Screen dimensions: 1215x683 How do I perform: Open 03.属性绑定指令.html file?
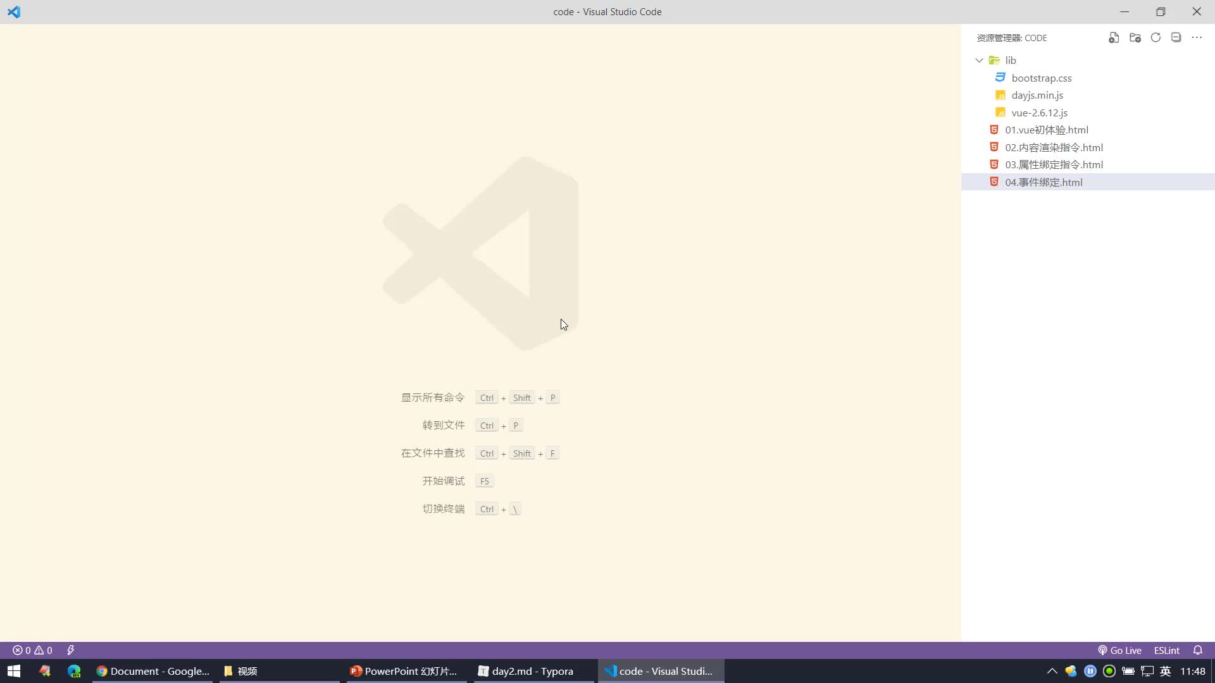click(1054, 165)
